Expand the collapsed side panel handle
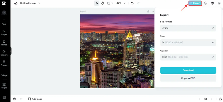223x102 pixels. point(11,51)
